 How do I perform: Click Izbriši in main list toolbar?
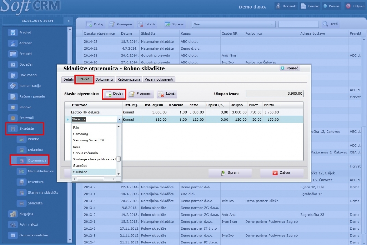coord(146,24)
